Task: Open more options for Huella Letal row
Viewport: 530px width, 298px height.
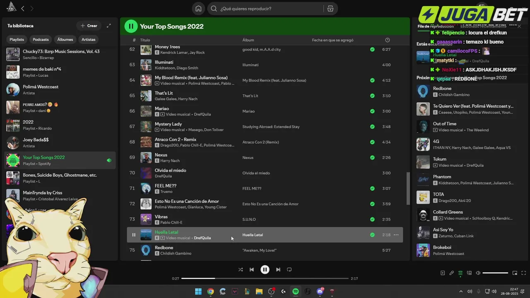Action: coord(396,235)
